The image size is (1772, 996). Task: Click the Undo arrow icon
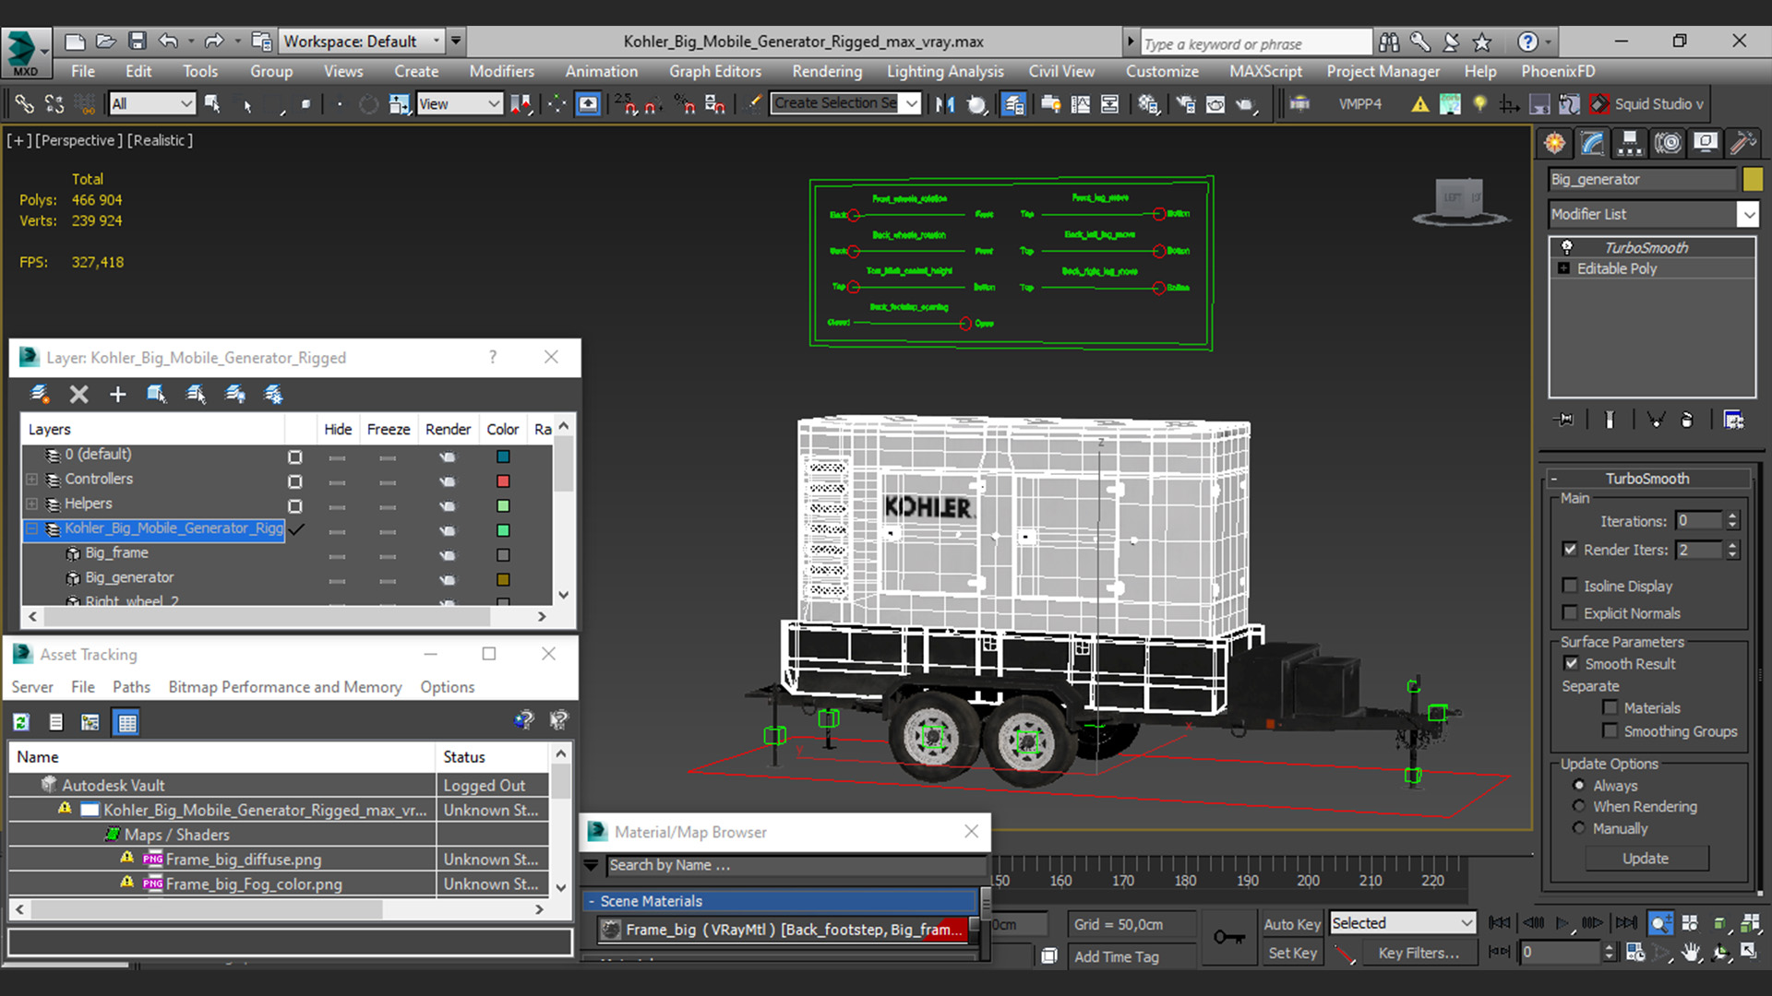168,41
